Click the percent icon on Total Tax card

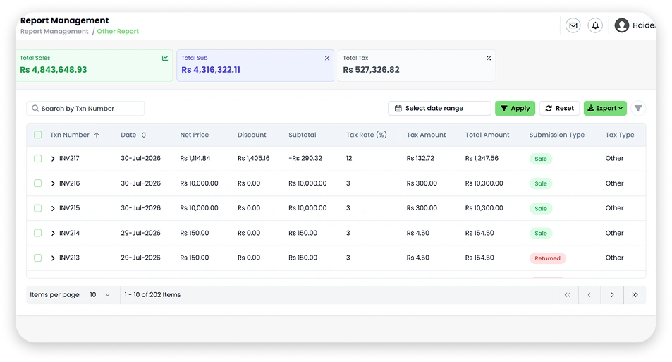(489, 58)
